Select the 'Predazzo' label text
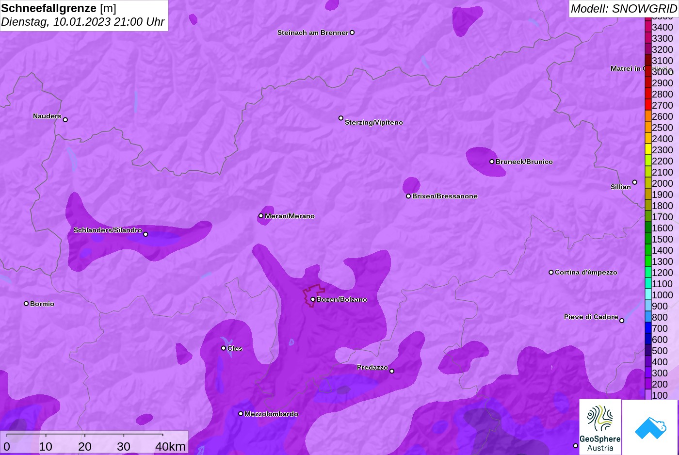Viewport: 679px width, 455px height. pyautogui.click(x=372, y=367)
